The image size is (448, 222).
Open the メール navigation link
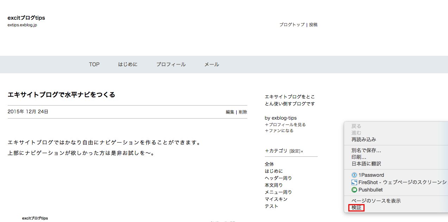click(x=212, y=65)
